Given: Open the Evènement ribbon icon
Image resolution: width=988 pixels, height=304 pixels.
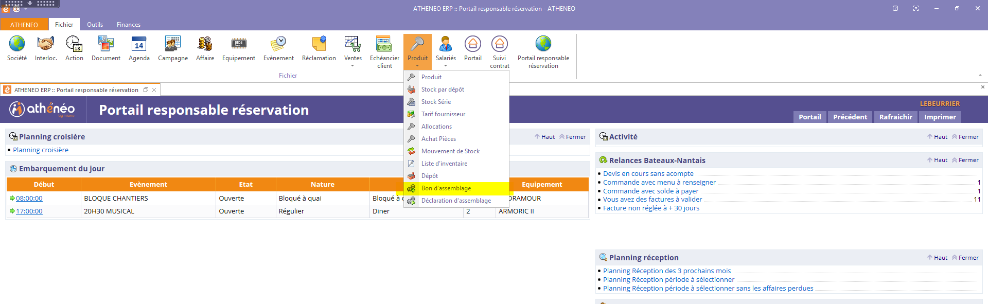Looking at the screenshot, I should (278, 49).
